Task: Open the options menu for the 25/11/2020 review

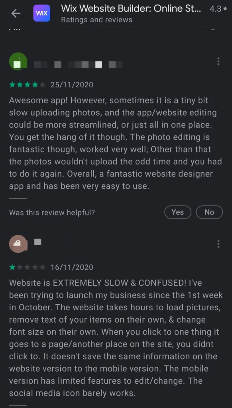Action: click(x=218, y=61)
